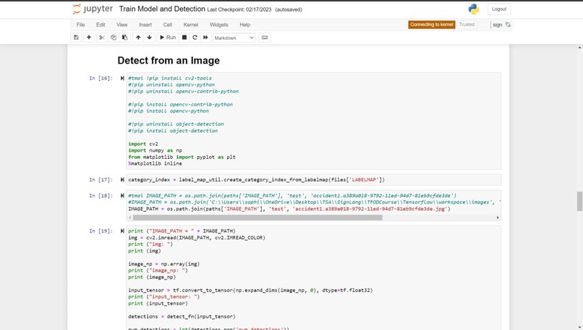Open the command palette keyboard icon
Image resolution: width=583 pixels, height=330 pixels.
pos(265,38)
